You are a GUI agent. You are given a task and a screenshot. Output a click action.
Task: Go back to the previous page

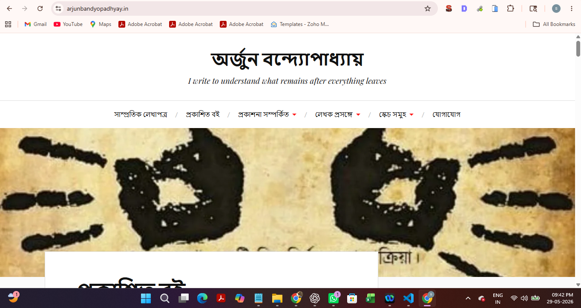[x=9, y=9]
